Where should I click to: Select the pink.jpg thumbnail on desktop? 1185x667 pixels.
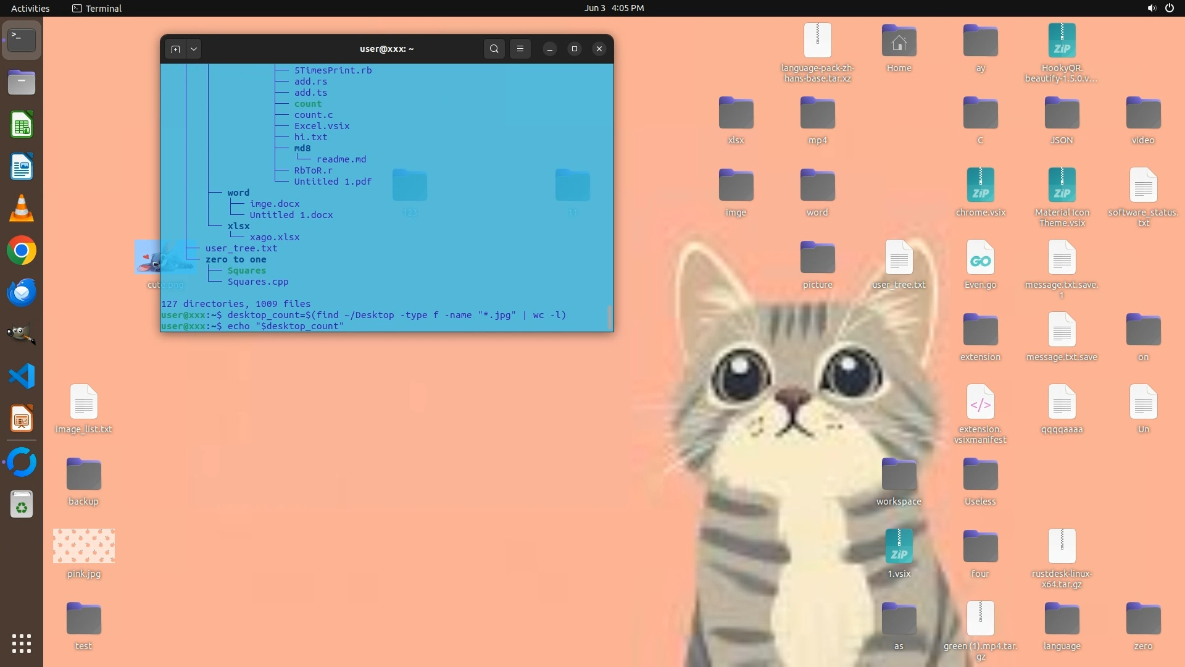coord(84,546)
